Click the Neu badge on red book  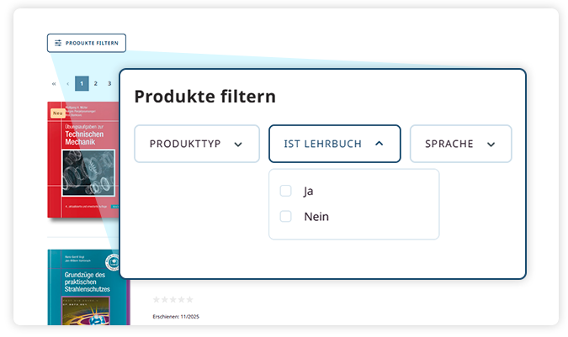(x=57, y=112)
